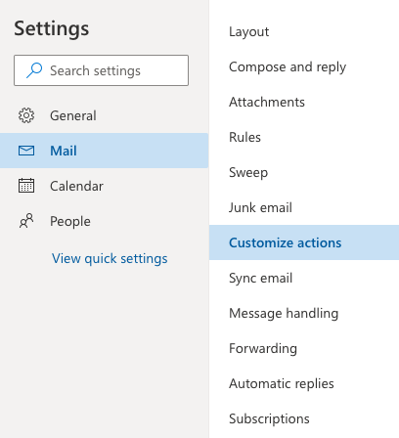Open the Rules settings page
The height and width of the screenshot is (438, 399).
click(x=244, y=137)
